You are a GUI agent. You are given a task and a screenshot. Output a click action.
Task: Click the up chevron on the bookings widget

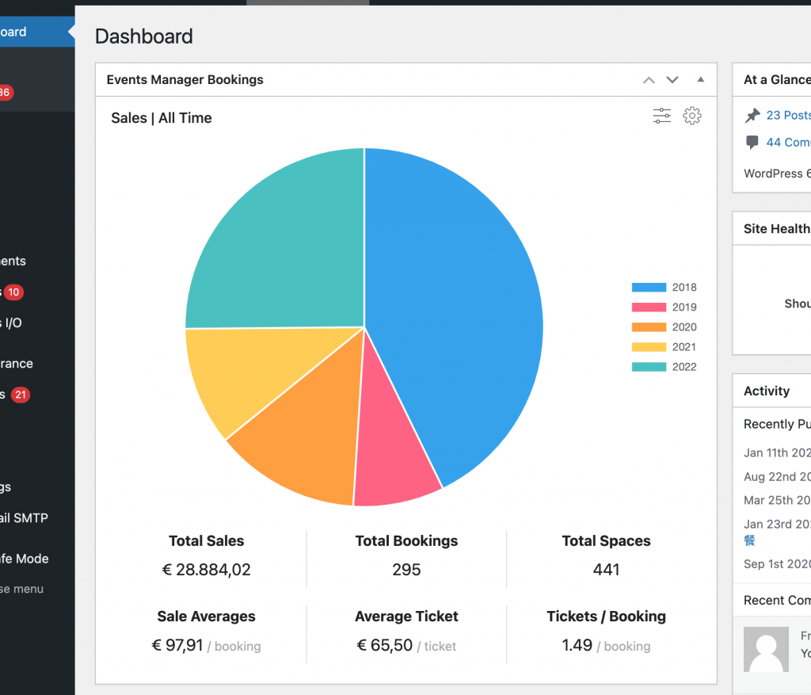[x=649, y=80]
